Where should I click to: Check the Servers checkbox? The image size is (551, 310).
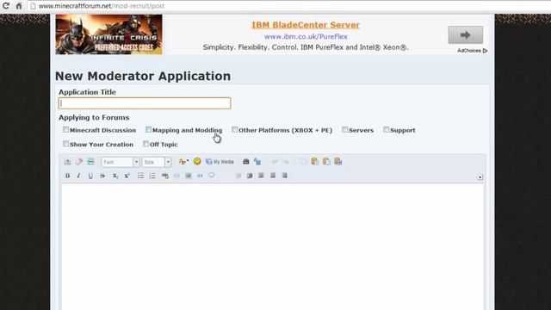pyautogui.click(x=344, y=130)
